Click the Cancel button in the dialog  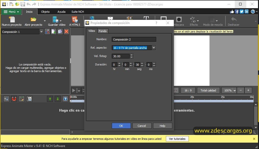pos(142,126)
